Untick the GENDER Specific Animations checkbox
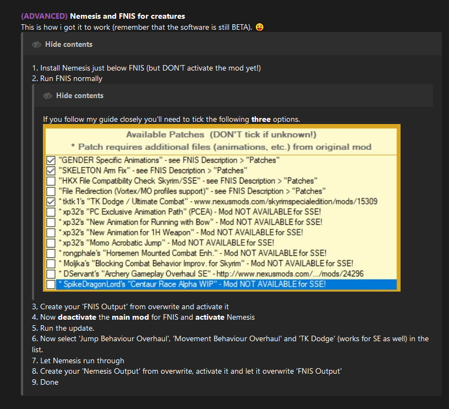This screenshot has width=449, height=409. [x=51, y=160]
